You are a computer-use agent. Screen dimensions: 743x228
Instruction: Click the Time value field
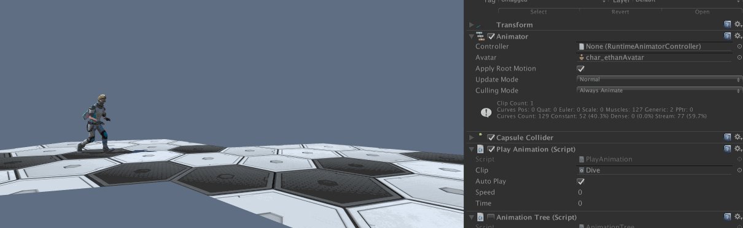[659, 203]
